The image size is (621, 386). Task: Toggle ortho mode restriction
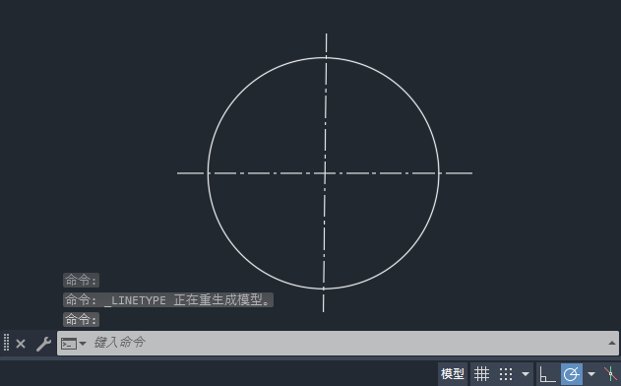tap(548, 374)
